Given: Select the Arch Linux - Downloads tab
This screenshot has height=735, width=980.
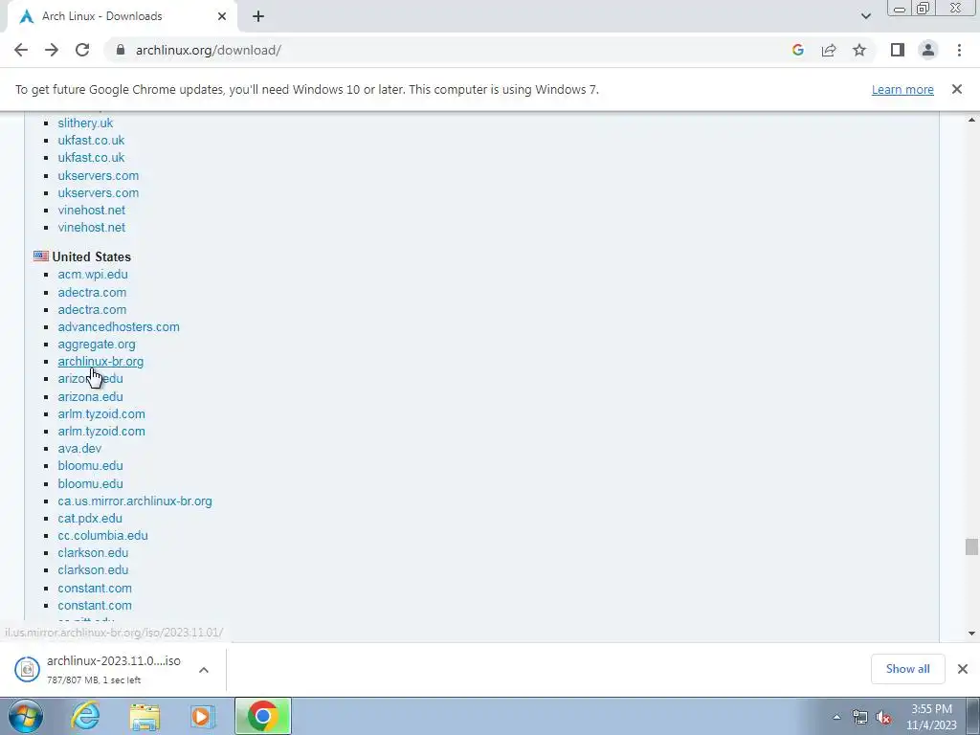Looking at the screenshot, I should coord(122,16).
